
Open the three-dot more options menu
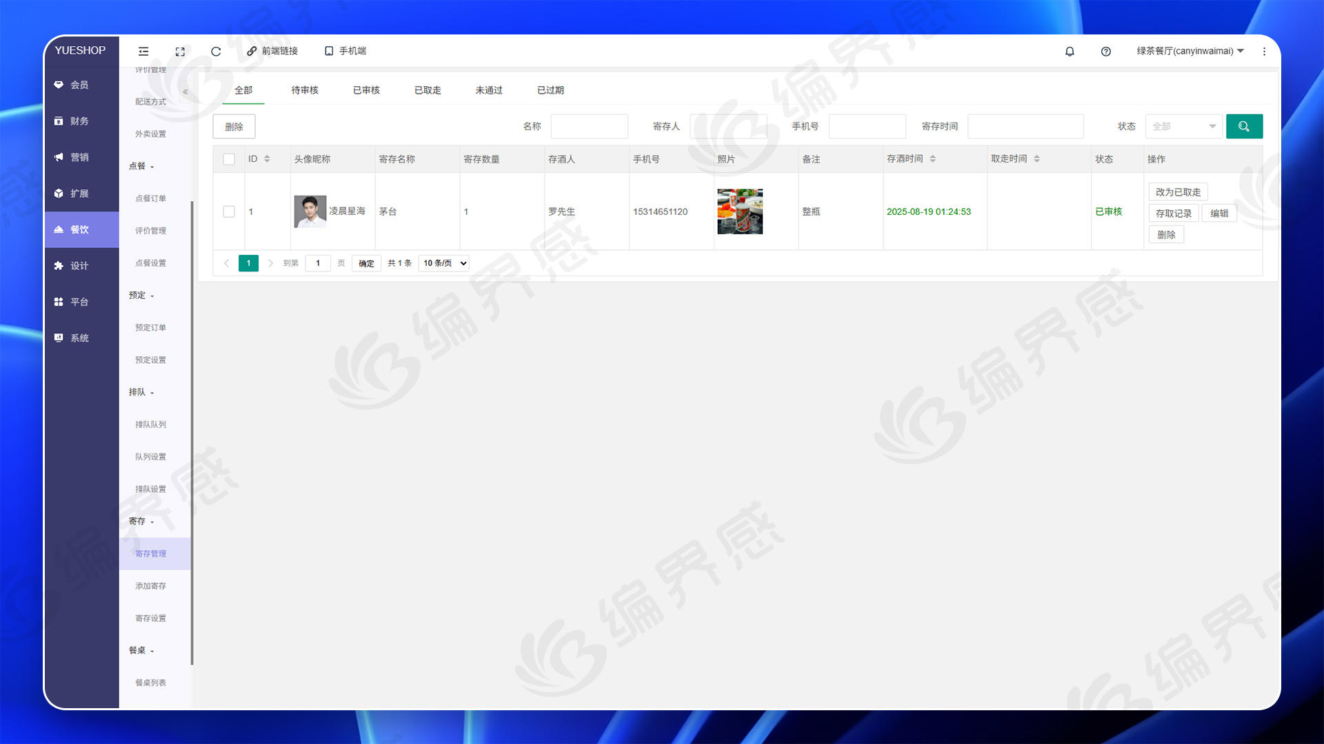pos(1264,51)
